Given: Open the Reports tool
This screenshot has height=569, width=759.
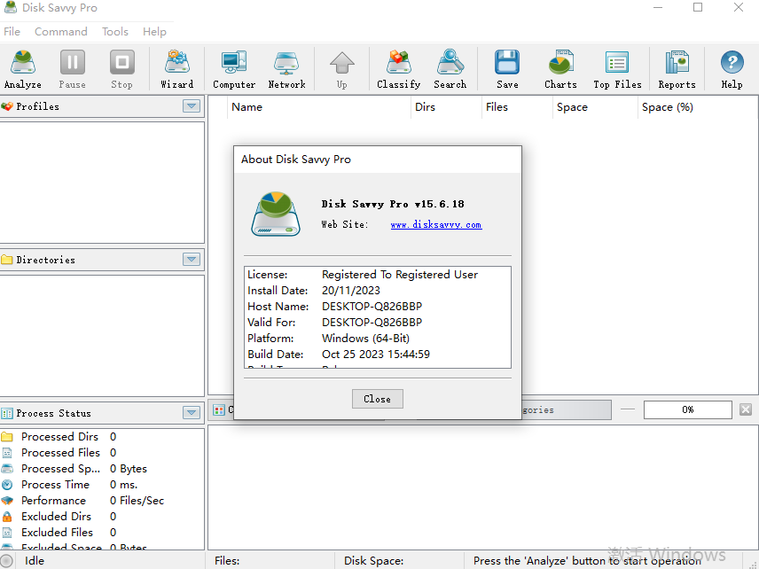Looking at the screenshot, I should click(x=676, y=69).
